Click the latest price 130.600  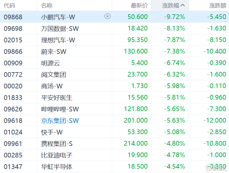click(x=136, y=51)
